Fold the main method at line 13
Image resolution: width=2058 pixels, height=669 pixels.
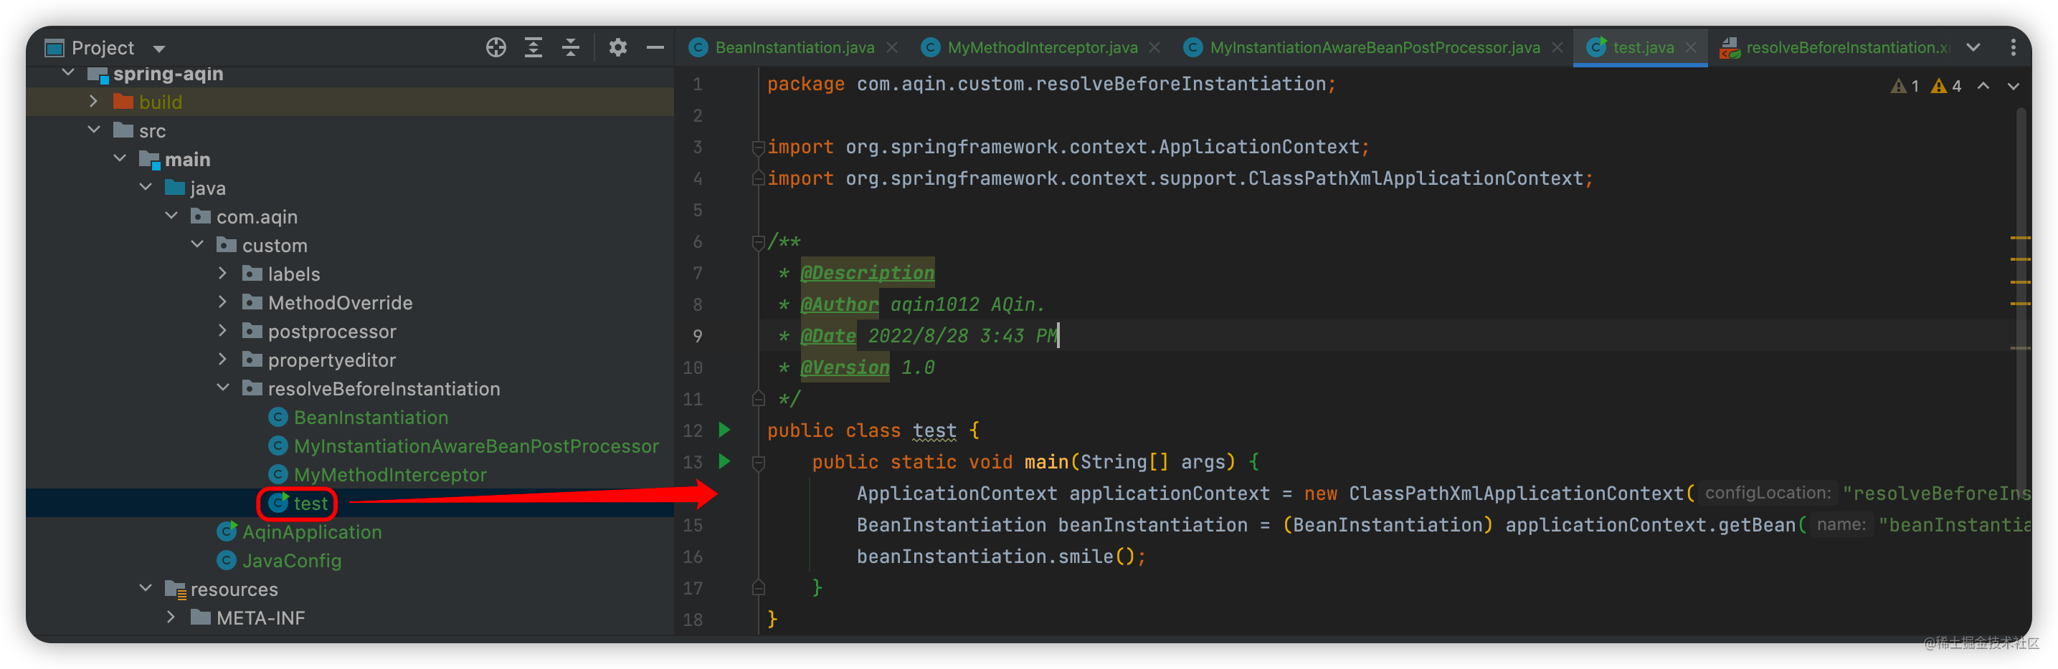click(x=758, y=462)
